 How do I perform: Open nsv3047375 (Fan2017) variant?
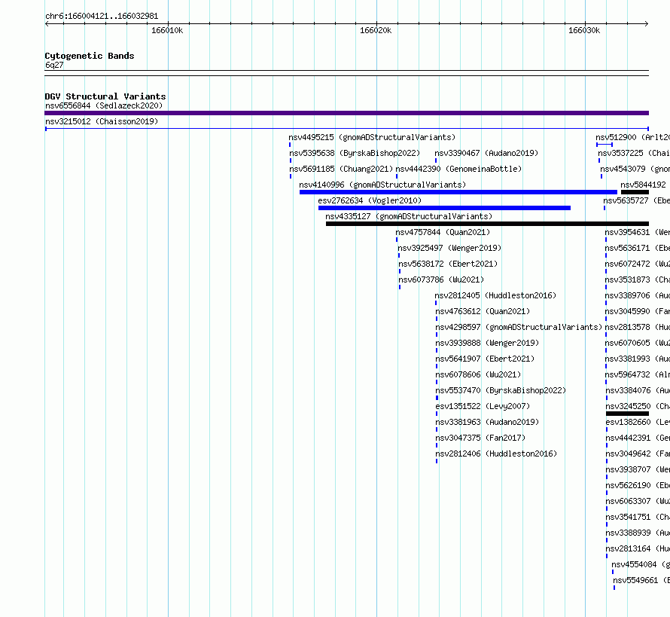480,438
